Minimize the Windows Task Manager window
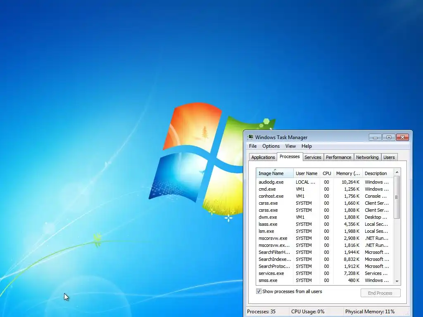423x317 pixels. coord(375,137)
